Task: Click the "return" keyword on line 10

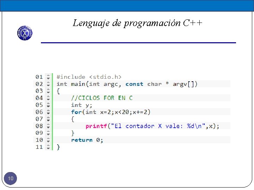Action: [82, 140]
